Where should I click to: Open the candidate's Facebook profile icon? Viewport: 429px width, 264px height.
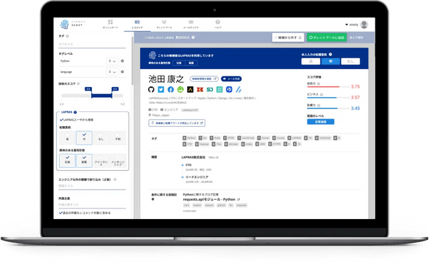tap(171, 90)
